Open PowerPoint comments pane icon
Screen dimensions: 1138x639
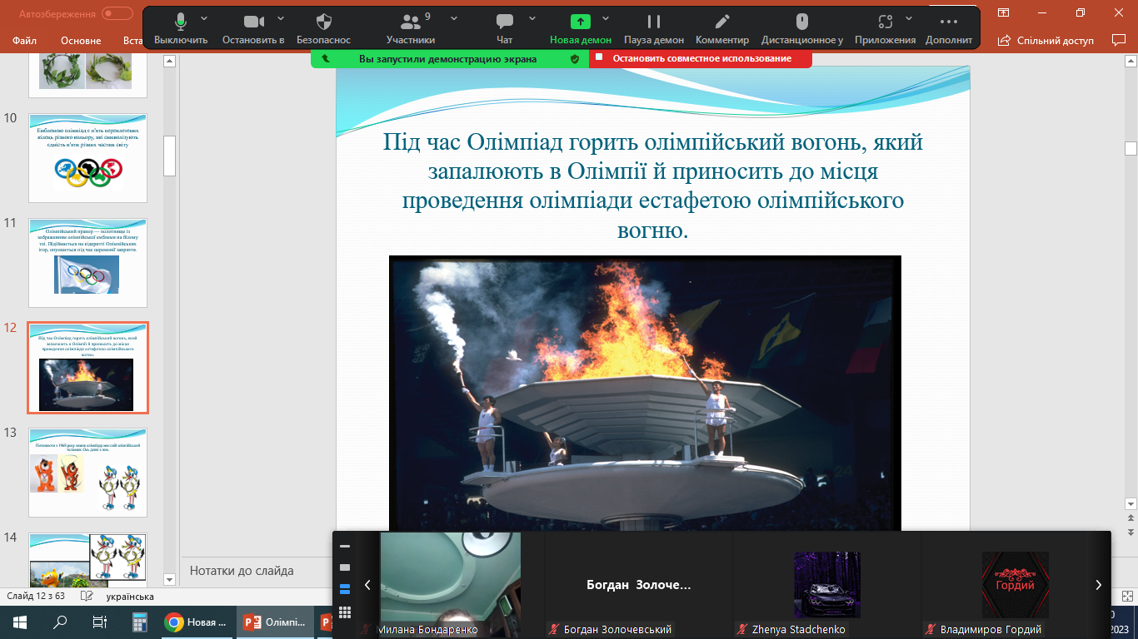click(1118, 40)
